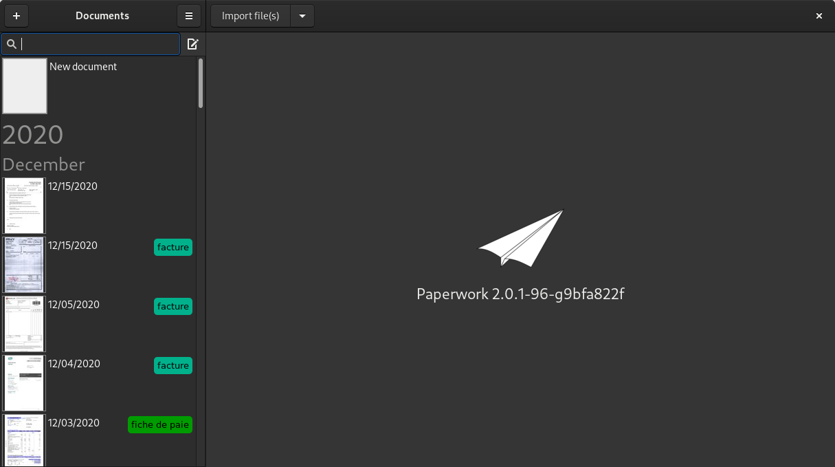Select the 12/04/2020 document date
This screenshot has width=835, height=467.
click(74, 364)
